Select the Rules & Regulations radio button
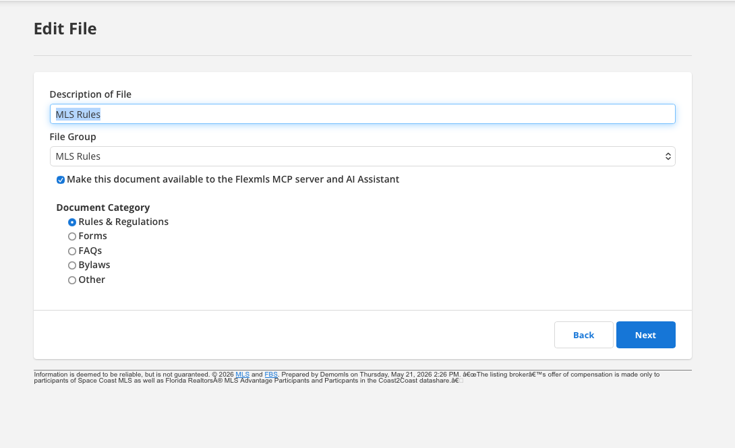 click(72, 222)
